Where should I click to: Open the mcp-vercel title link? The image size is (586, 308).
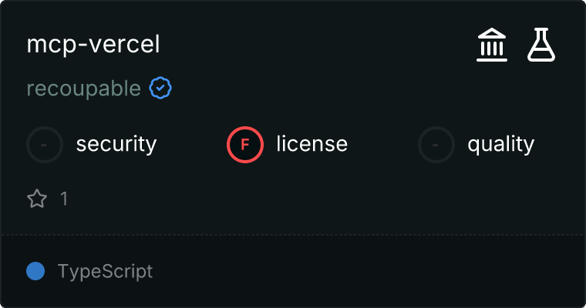93,45
